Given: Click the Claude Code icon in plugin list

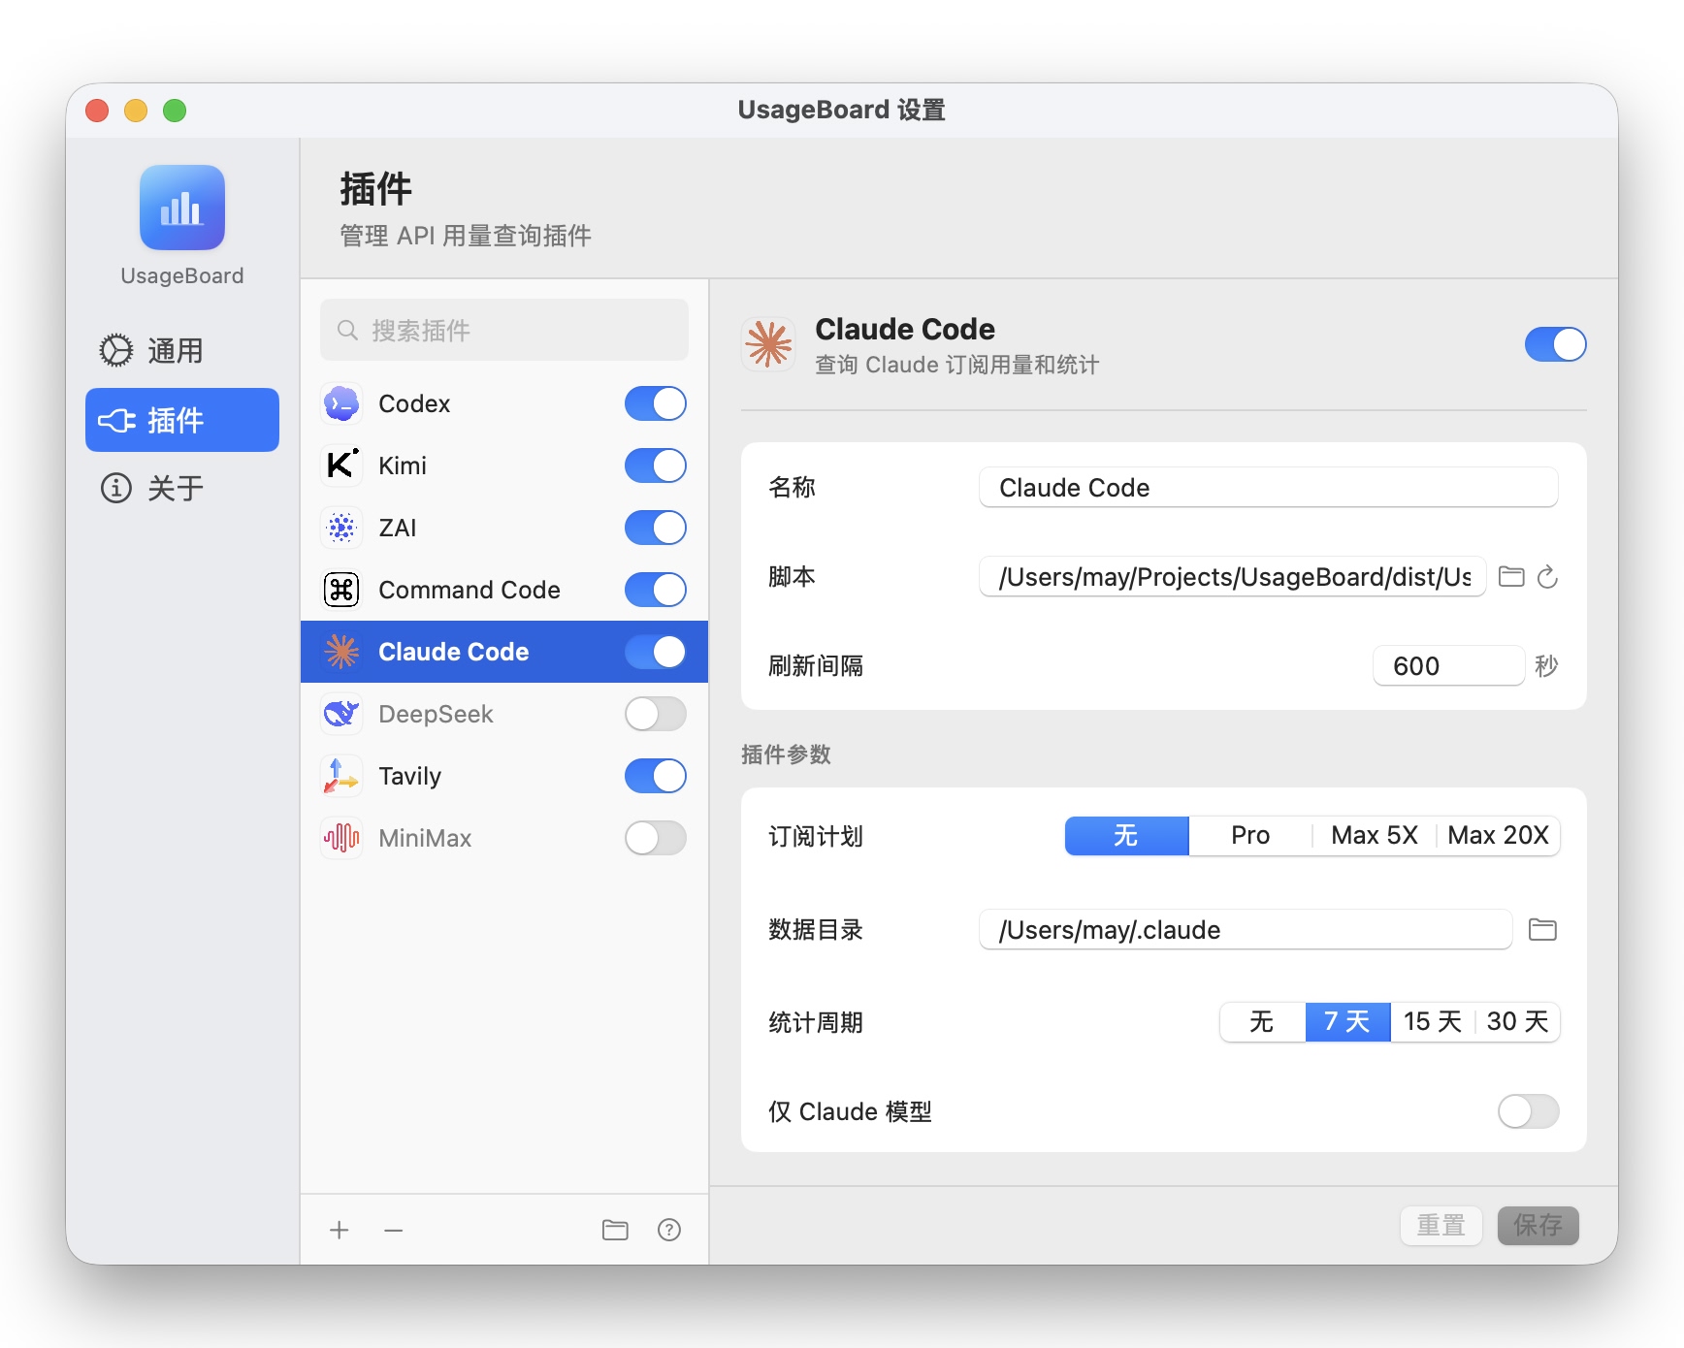Looking at the screenshot, I should click(x=341, y=652).
